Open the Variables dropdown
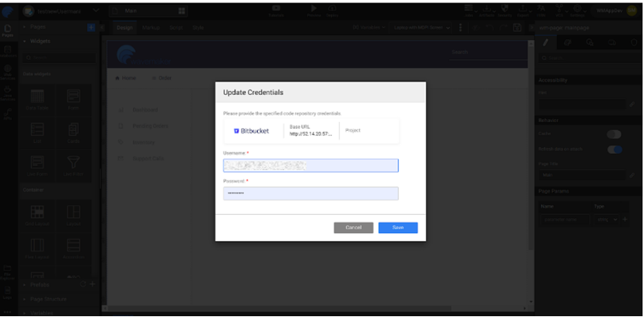Screen dimensions: 644x317 tap(369, 27)
